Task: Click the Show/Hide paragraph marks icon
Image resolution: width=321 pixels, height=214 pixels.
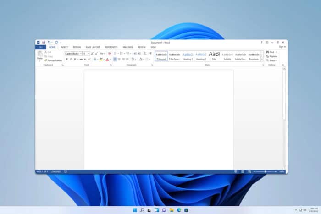Action: tap(151, 53)
